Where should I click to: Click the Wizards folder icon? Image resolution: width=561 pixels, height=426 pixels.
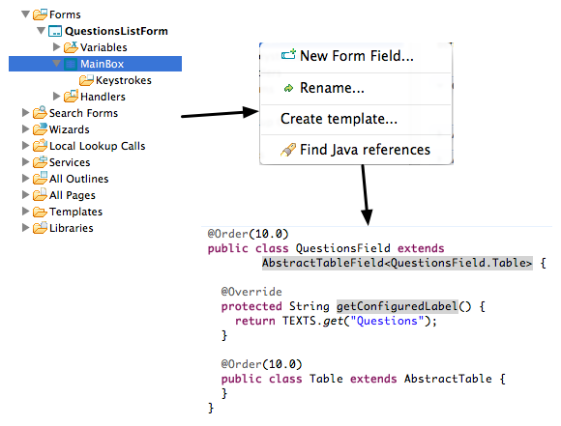40,129
